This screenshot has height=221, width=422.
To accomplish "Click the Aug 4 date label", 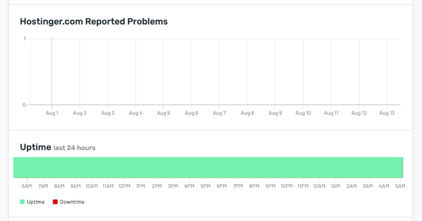I will pos(135,113).
